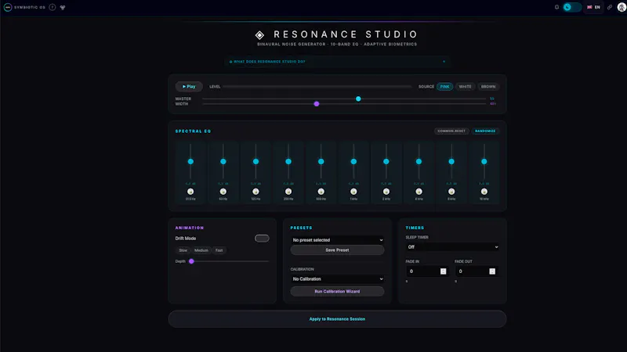
Task: Select the Slow drift speed
Action: [x=183, y=250]
